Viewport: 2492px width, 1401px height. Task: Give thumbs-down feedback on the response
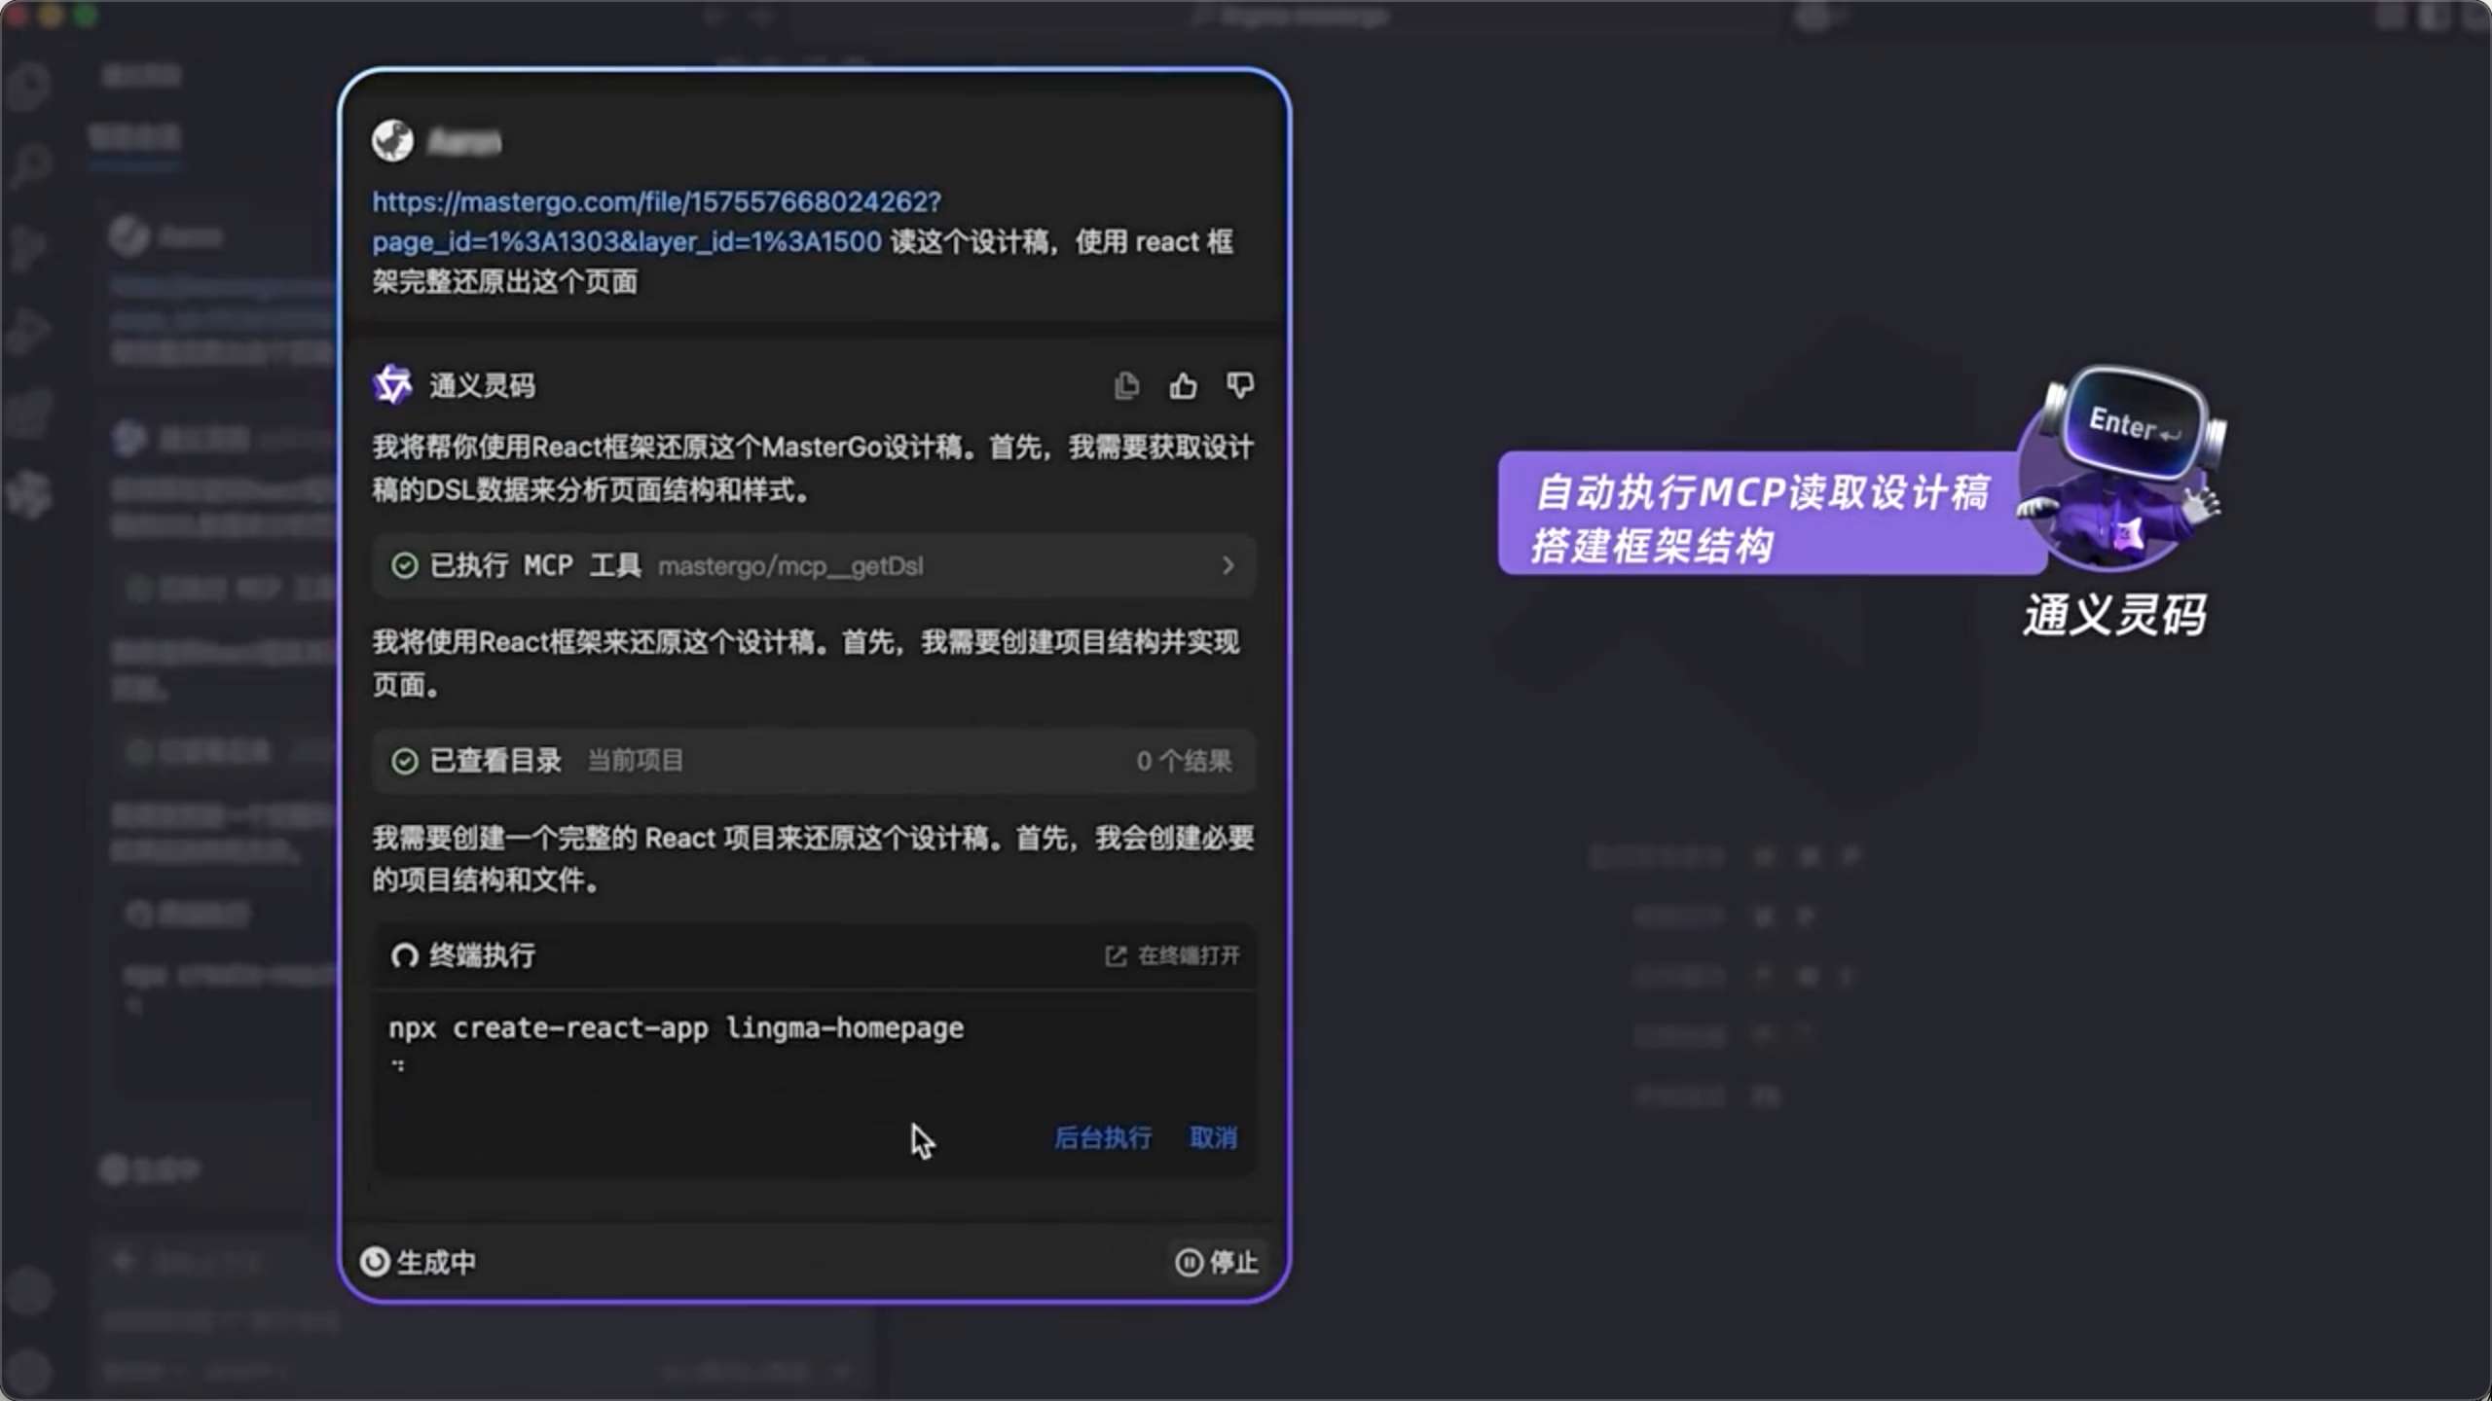coord(1240,385)
